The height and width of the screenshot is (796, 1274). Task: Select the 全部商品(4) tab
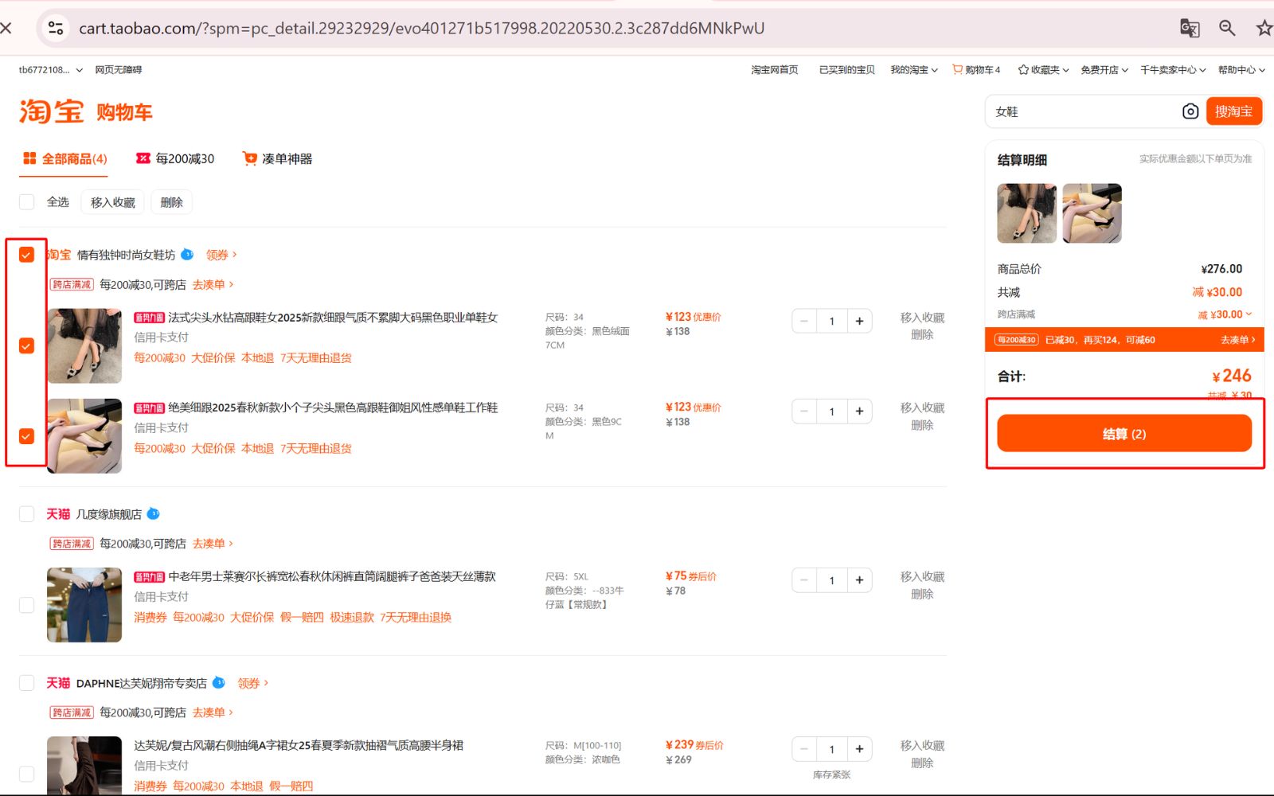click(x=64, y=158)
